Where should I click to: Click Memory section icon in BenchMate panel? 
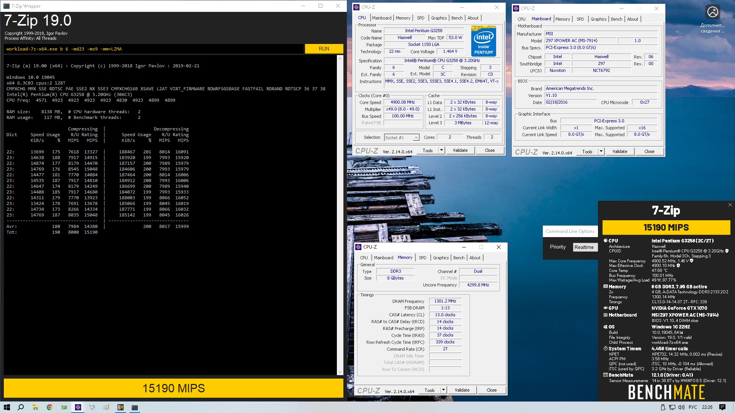pos(606,286)
